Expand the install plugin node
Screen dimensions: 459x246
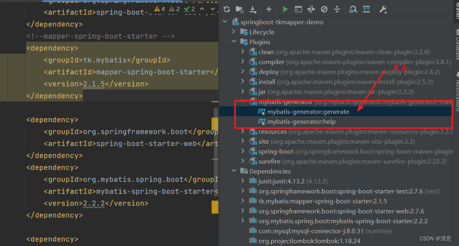pos(242,81)
